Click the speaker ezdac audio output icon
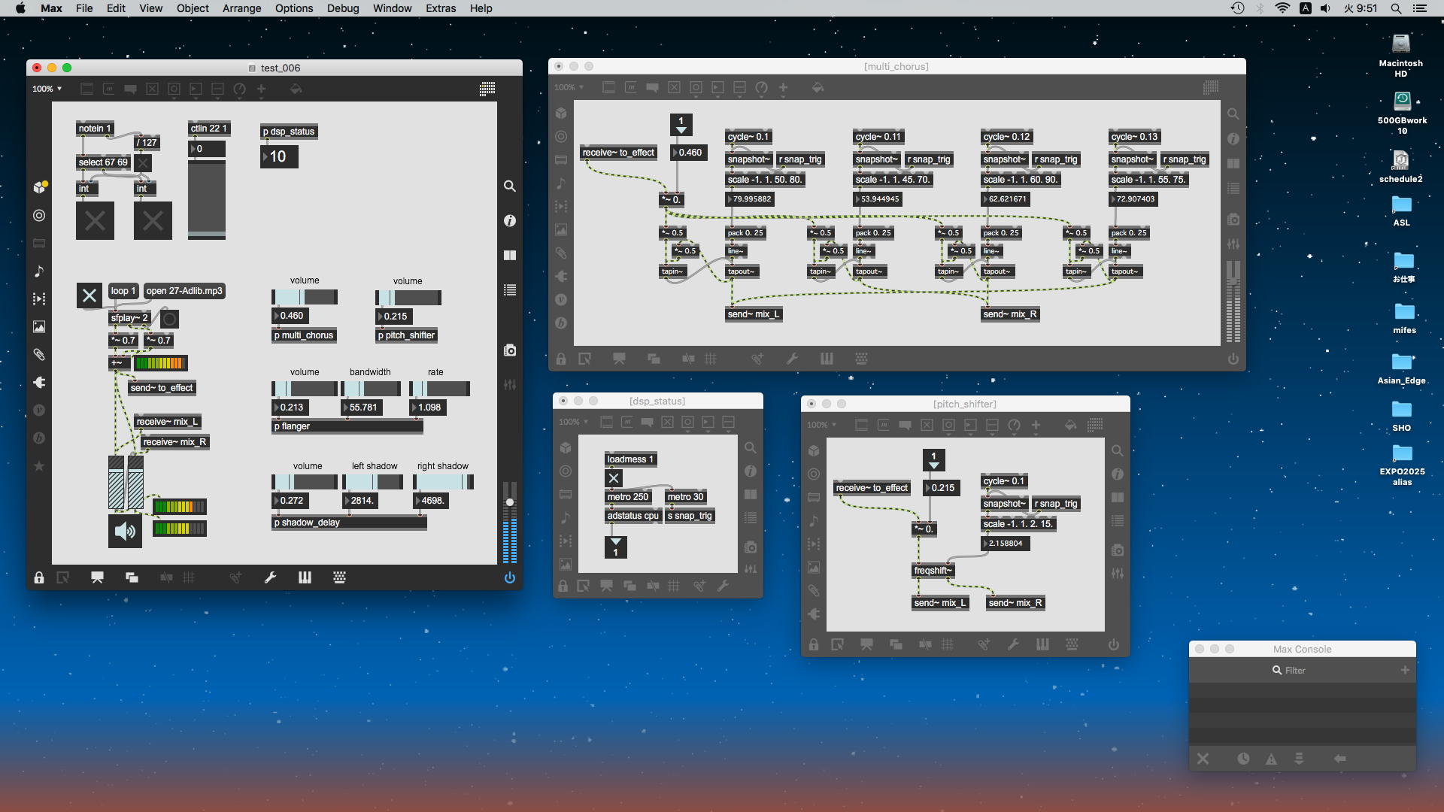This screenshot has height=812, width=1444. tap(125, 532)
